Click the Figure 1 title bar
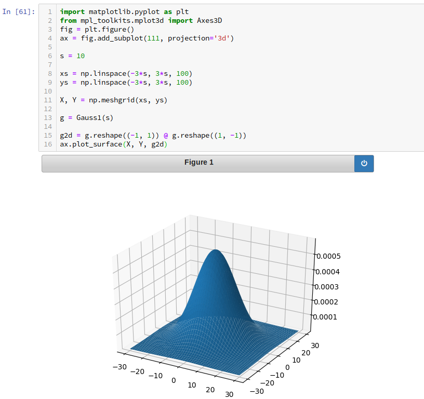424x399 pixels. [x=198, y=163]
